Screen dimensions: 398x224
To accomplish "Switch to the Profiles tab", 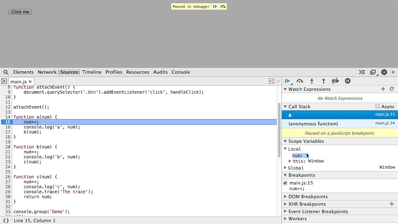I will [114, 72].
